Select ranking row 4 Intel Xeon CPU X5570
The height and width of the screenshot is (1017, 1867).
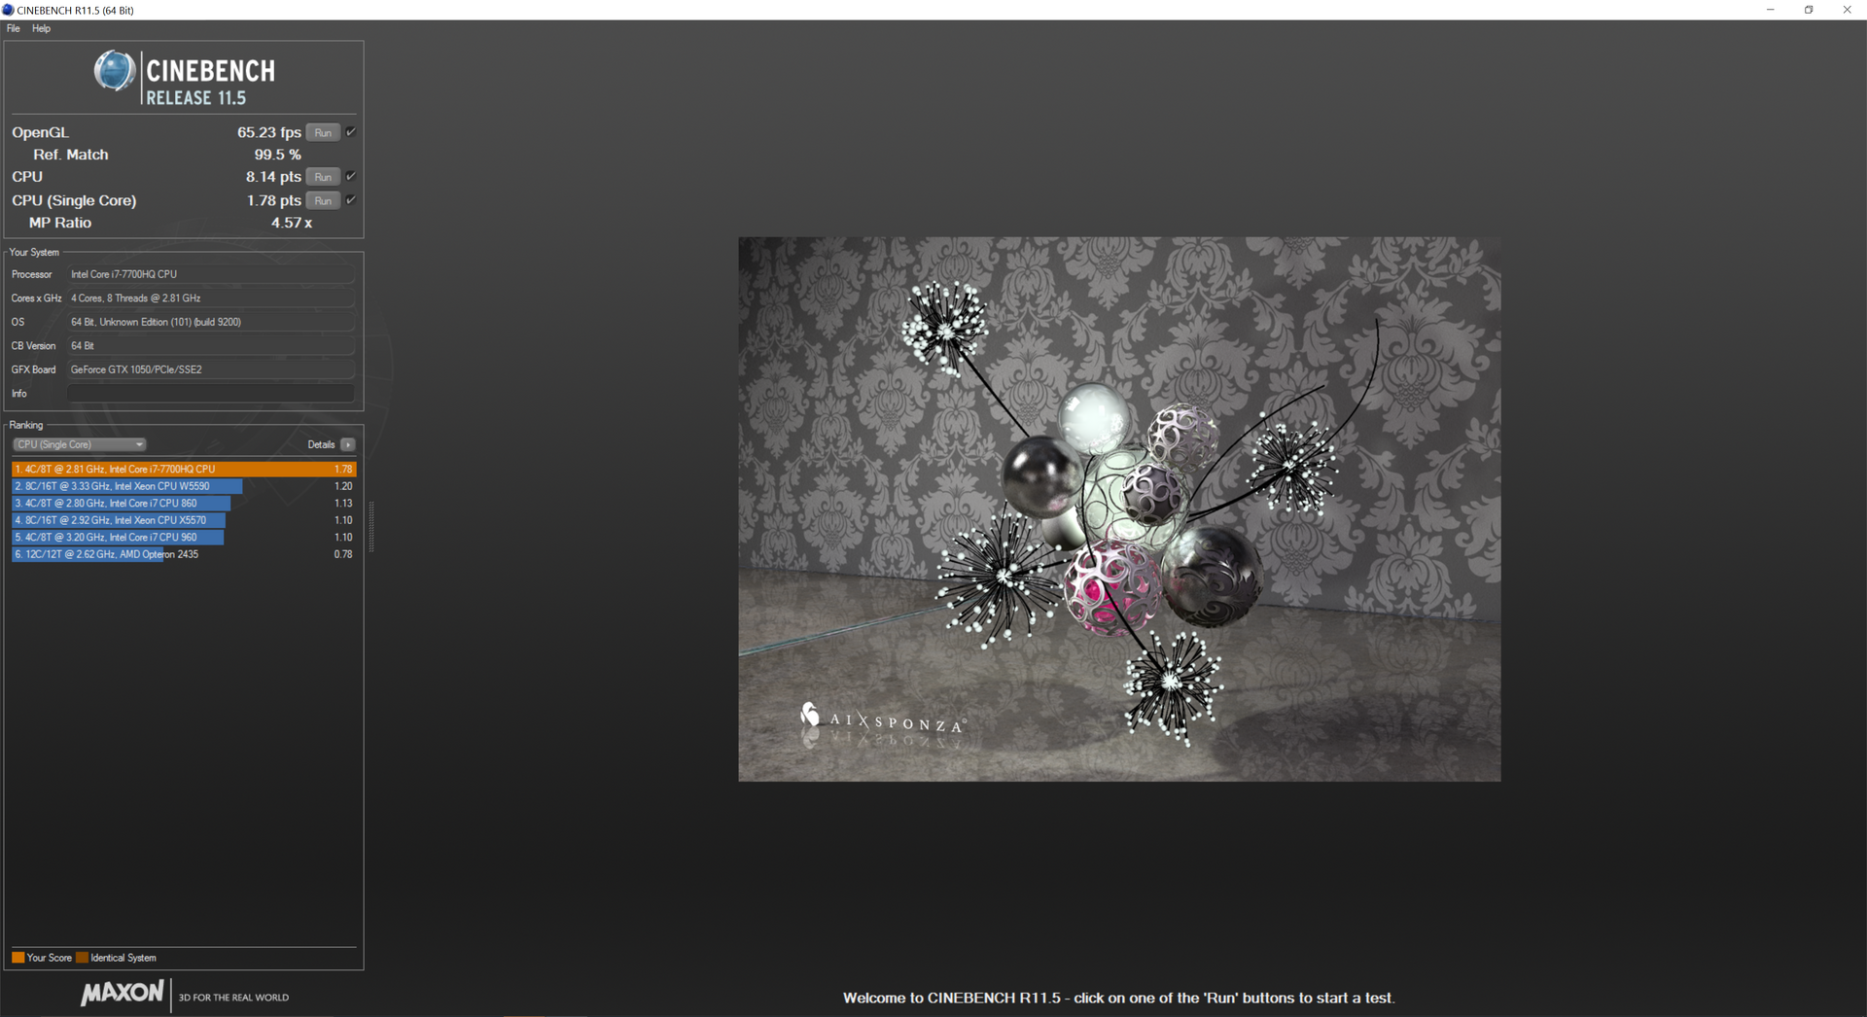pos(184,520)
